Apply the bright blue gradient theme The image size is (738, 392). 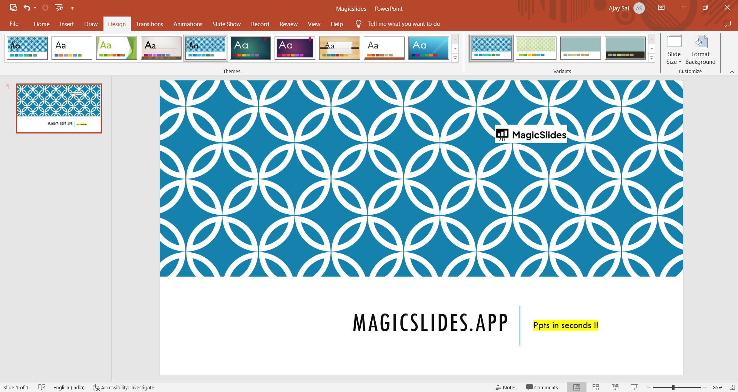(x=429, y=48)
